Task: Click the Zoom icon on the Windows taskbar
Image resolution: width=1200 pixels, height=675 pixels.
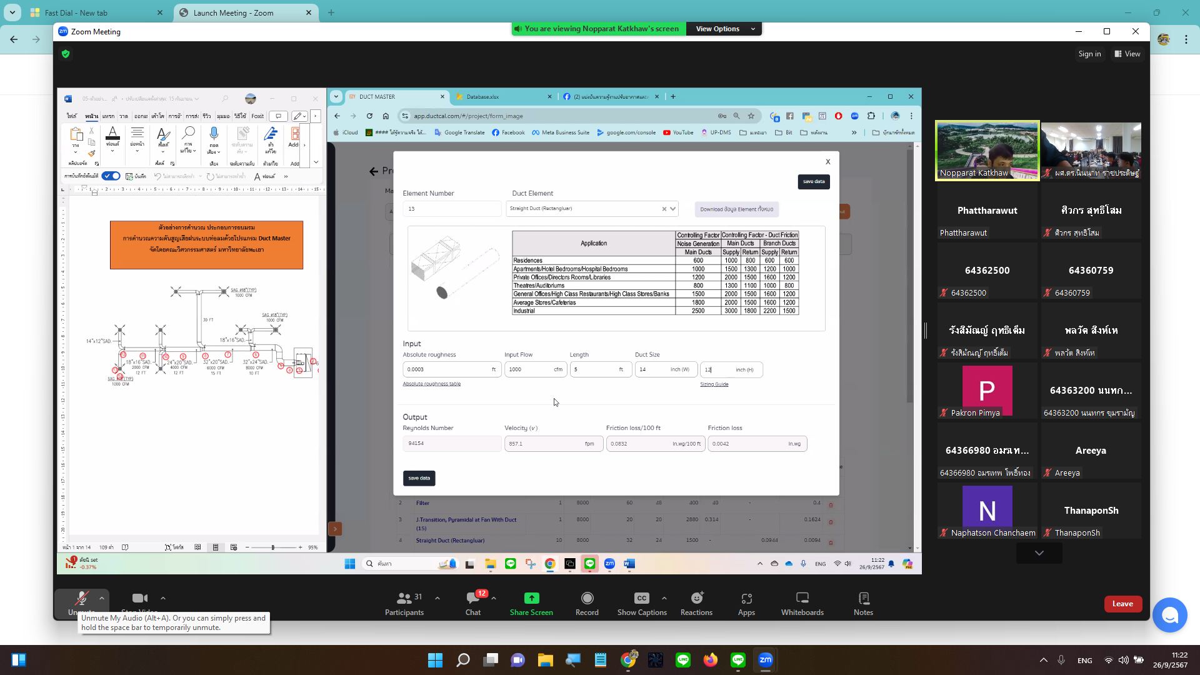Action: [766, 660]
